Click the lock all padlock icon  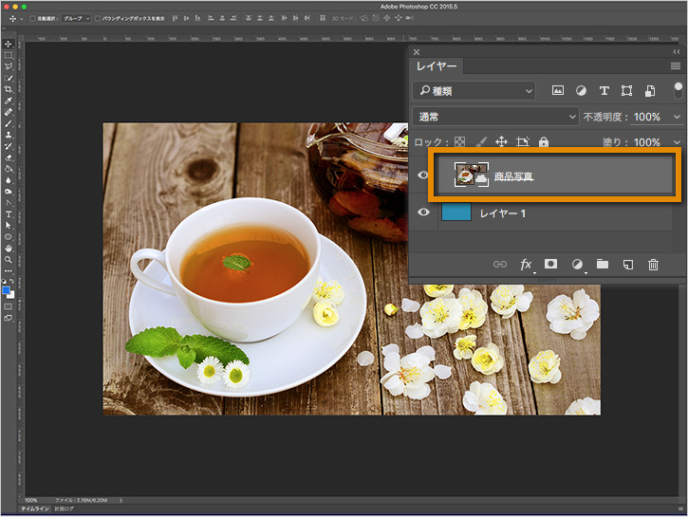tap(544, 142)
